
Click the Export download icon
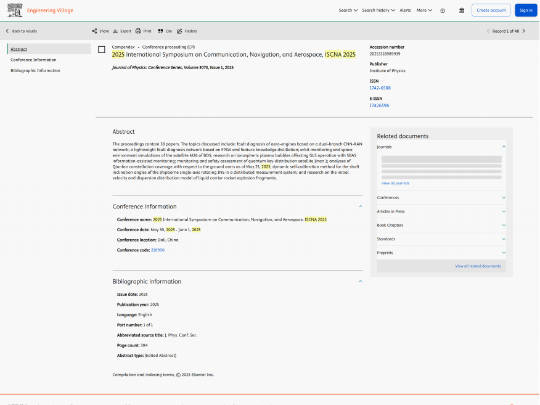point(115,31)
